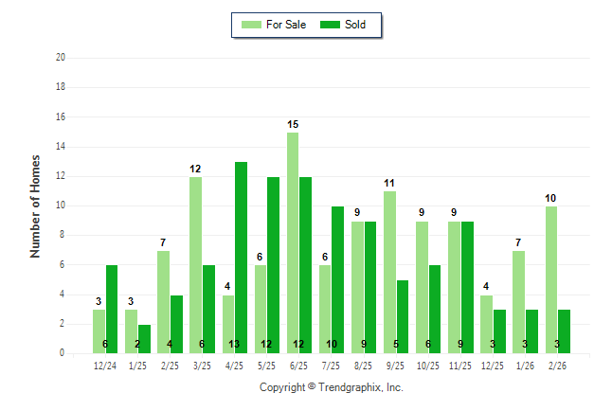Click the 2/26 x-axis date label
This screenshot has width=612, height=411.
click(556, 366)
